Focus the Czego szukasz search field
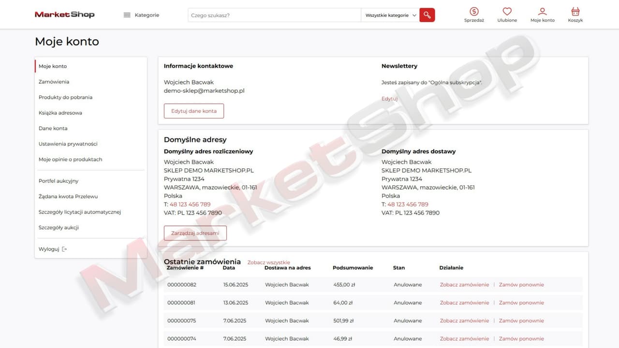619x348 pixels. (274, 15)
